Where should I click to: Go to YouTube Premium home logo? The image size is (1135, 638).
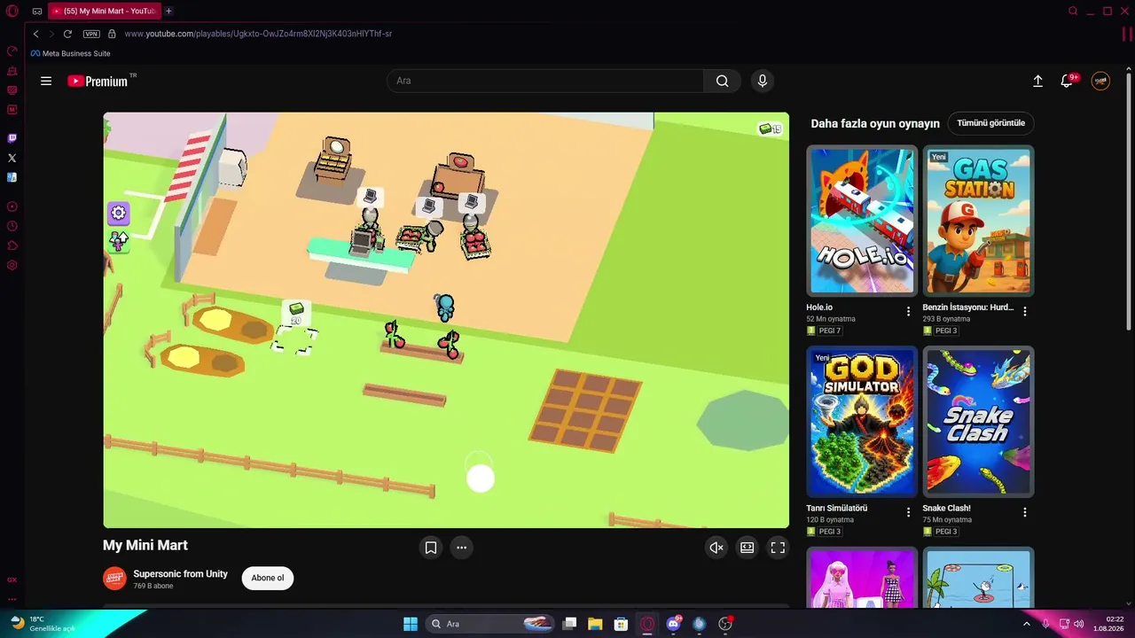pyautogui.click(x=98, y=81)
